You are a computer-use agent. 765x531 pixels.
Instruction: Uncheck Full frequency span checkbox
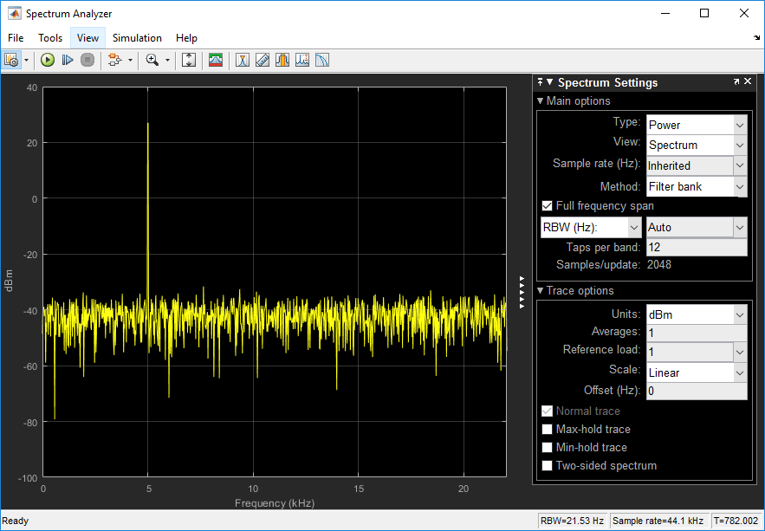tap(547, 206)
